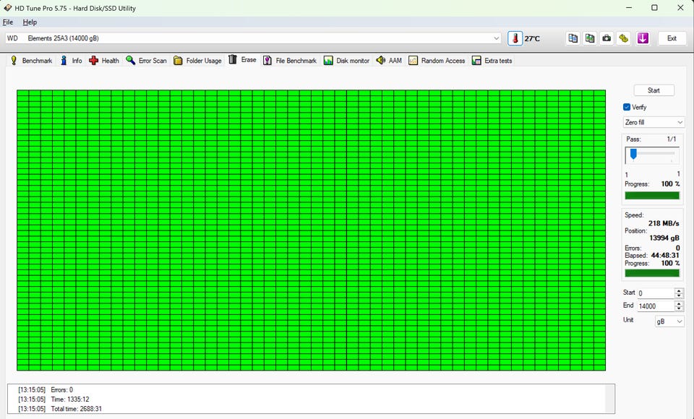Click the HD Tune Pro title bar icon
694x419 pixels.
point(7,7)
